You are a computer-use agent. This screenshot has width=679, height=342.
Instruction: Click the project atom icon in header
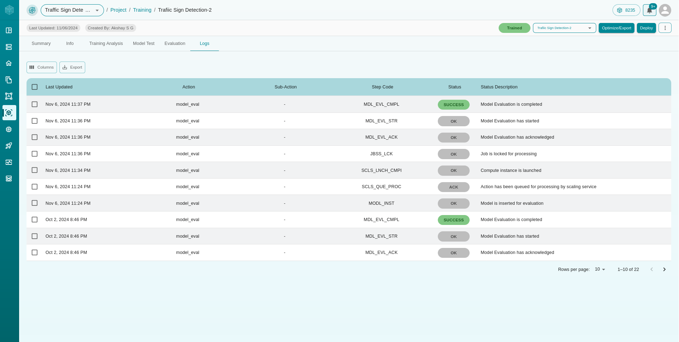pos(32,10)
